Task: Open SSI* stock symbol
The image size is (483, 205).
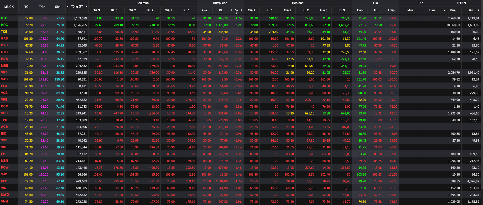Action: coord(4,181)
